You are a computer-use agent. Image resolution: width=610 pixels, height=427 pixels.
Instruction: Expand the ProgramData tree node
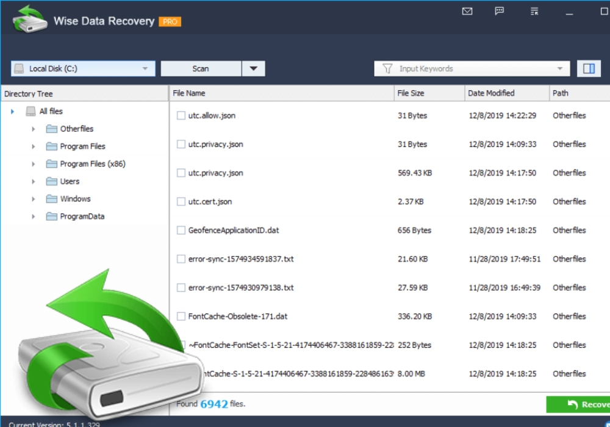click(x=34, y=217)
